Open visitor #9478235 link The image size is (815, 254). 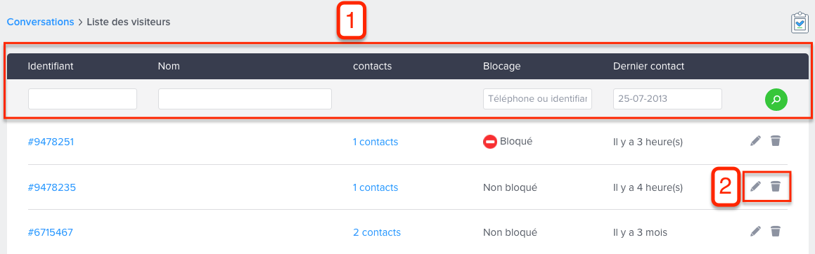pyautogui.click(x=52, y=187)
